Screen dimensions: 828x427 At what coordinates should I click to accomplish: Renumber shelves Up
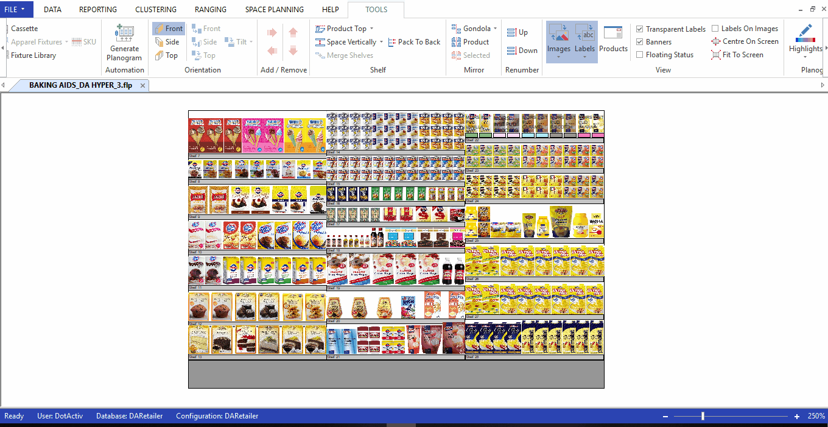coord(517,32)
